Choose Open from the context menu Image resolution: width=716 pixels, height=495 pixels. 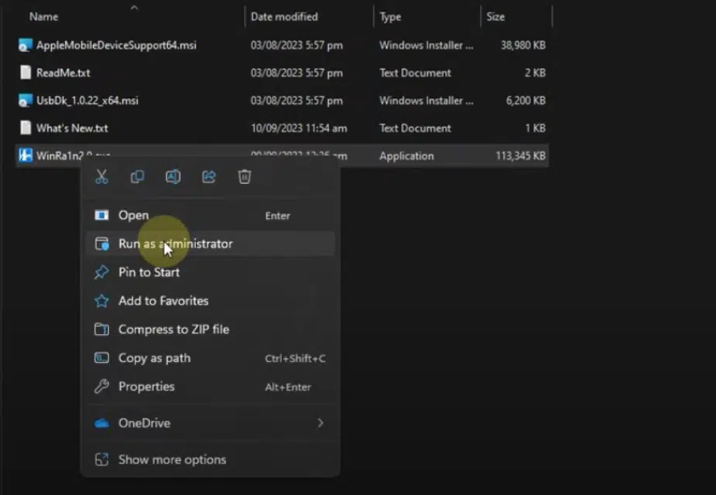(x=133, y=216)
